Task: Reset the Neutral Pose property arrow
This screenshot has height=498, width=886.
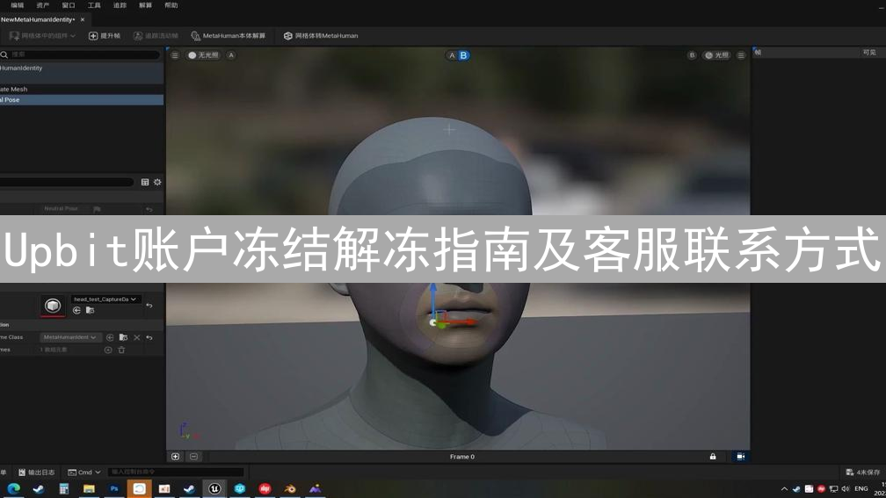Action: click(149, 209)
